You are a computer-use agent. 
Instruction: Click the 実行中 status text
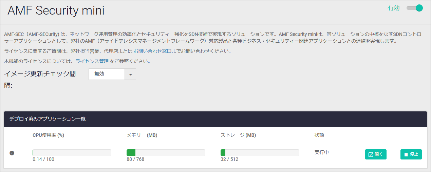[x=322, y=152]
